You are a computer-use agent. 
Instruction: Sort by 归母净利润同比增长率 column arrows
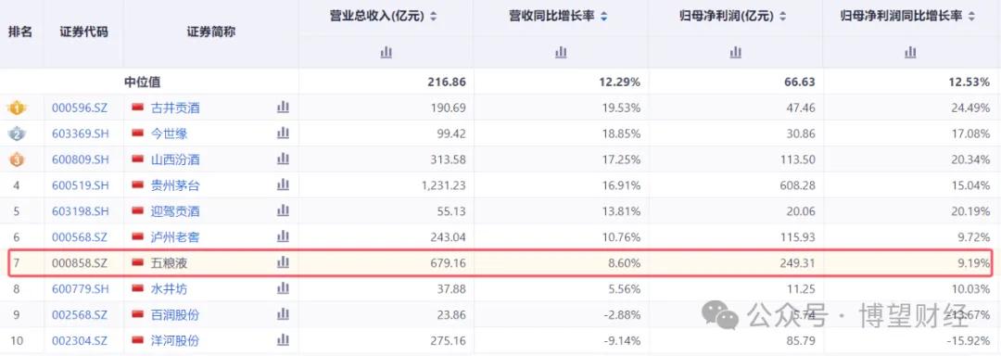(x=971, y=18)
